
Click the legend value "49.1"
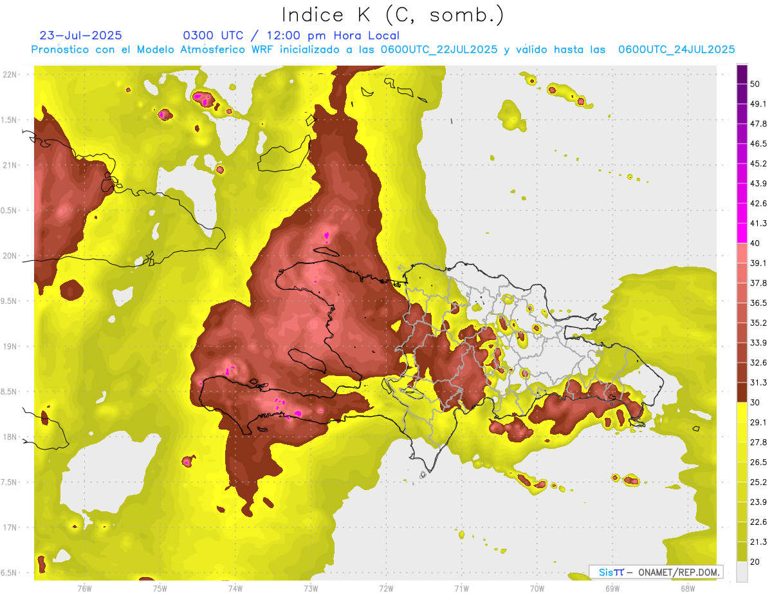758,104
